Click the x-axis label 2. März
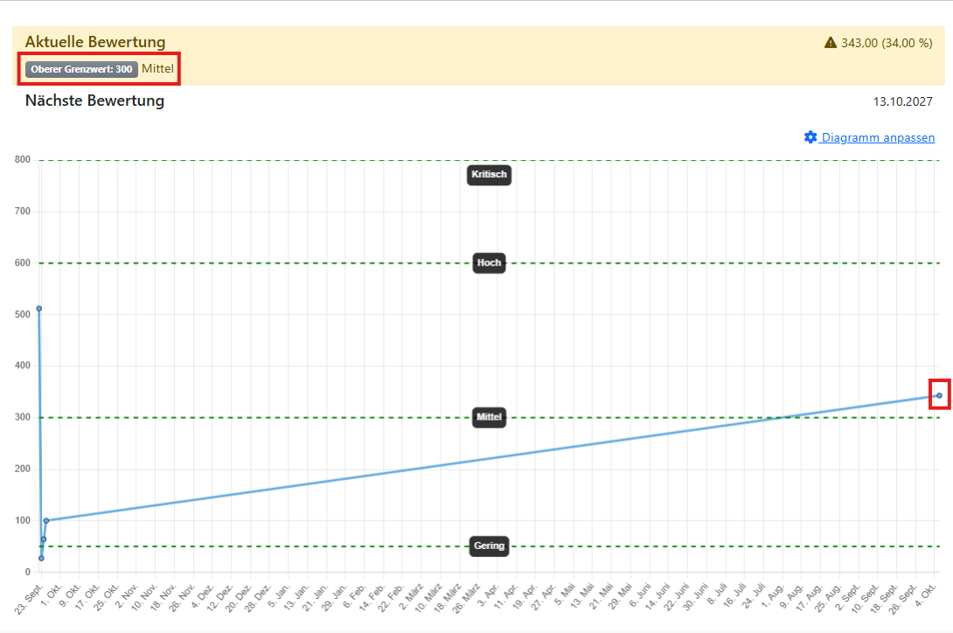 [412, 598]
